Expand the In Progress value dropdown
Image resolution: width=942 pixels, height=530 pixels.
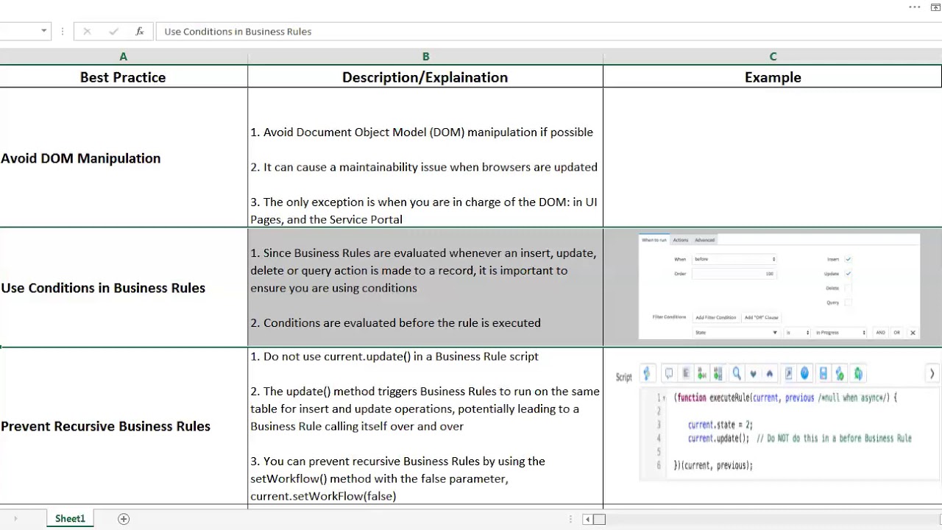point(839,333)
